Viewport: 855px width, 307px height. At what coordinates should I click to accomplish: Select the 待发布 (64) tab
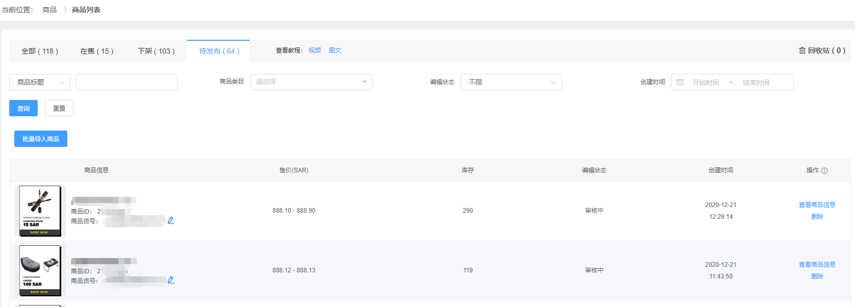219,51
